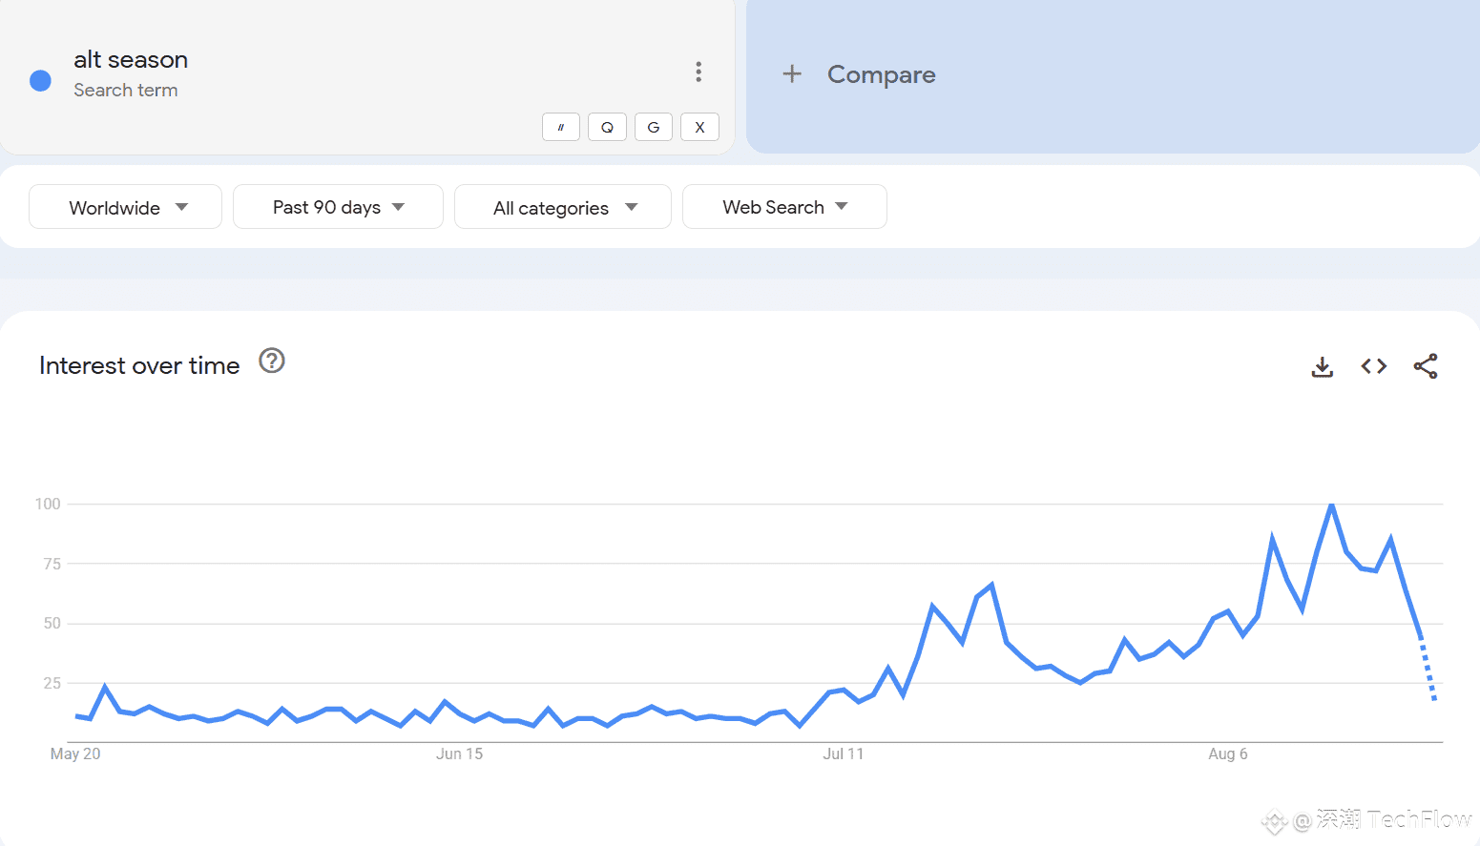Click the blue color dot for alt season
This screenshot has width=1480, height=846.
pos(40,81)
